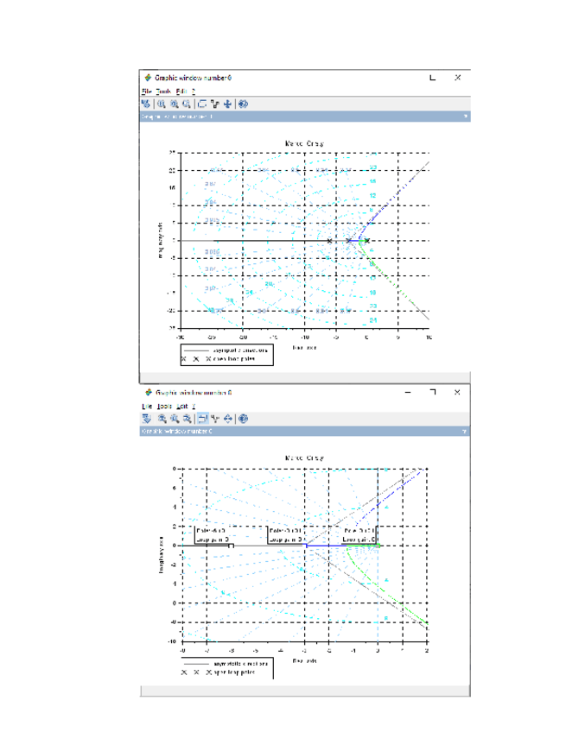
Task: Open the help globe icon in the lower window
Action: pos(244,419)
